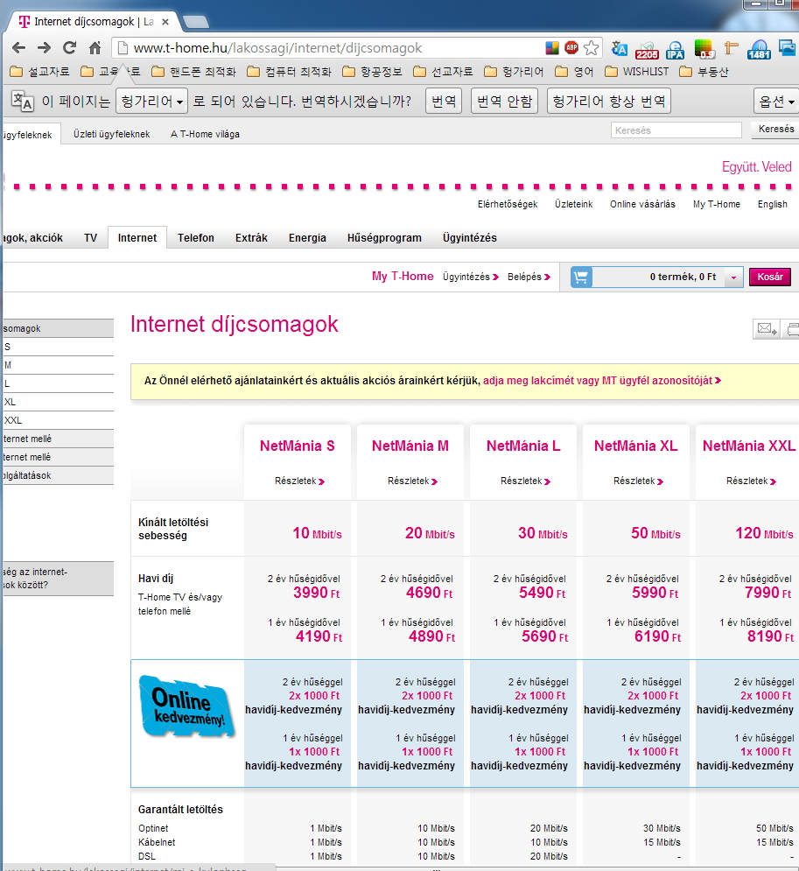Open a new browser tab
The image size is (799, 871).
(195, 22)
